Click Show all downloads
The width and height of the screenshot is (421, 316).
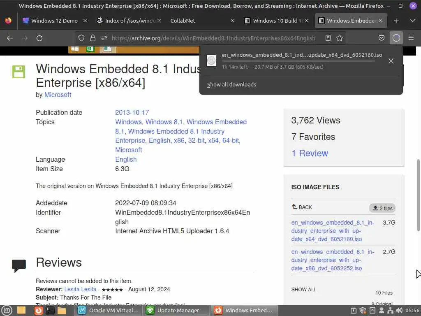[231, 85]
